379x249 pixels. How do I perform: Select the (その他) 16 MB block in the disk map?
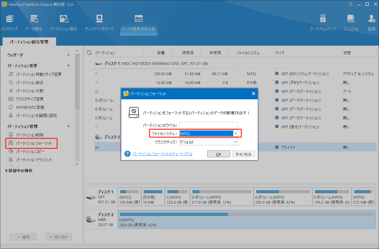point(153,197)
